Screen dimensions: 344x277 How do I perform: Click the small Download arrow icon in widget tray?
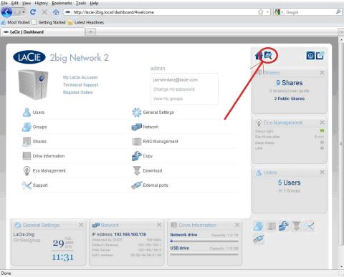tap(297, 226)
